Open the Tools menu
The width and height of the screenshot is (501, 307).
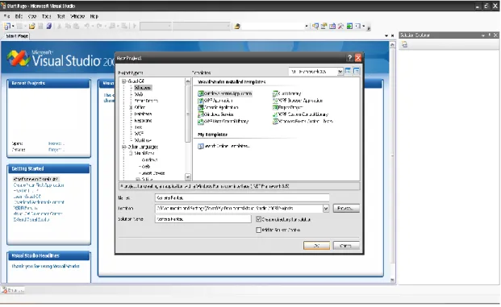(x=46, y=16)
